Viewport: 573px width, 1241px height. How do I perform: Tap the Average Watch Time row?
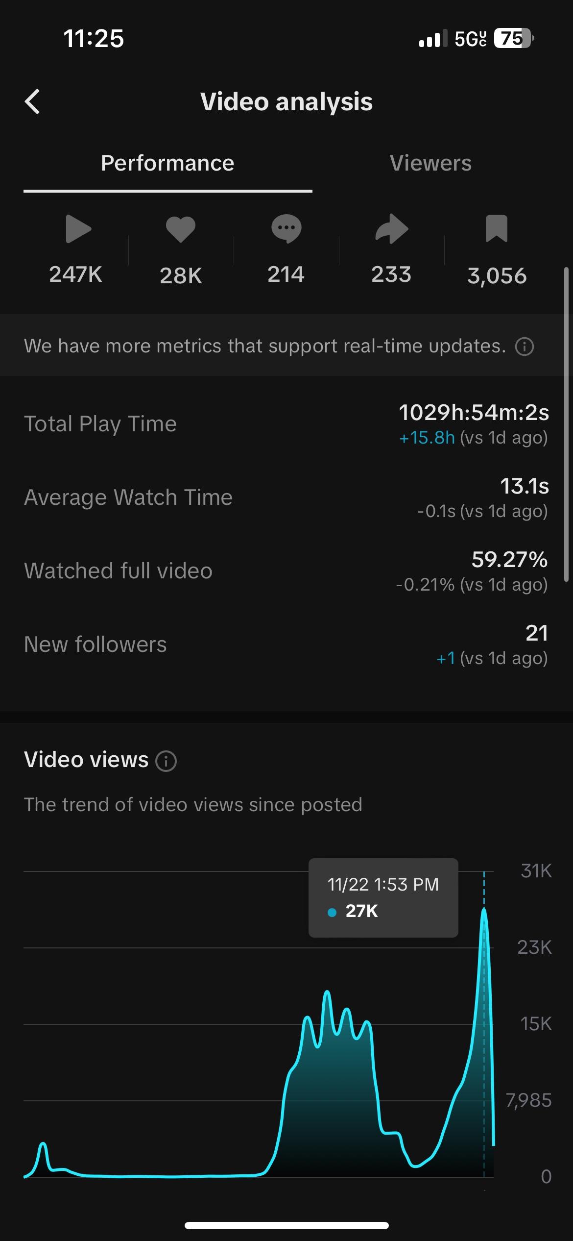click(286, 497)
